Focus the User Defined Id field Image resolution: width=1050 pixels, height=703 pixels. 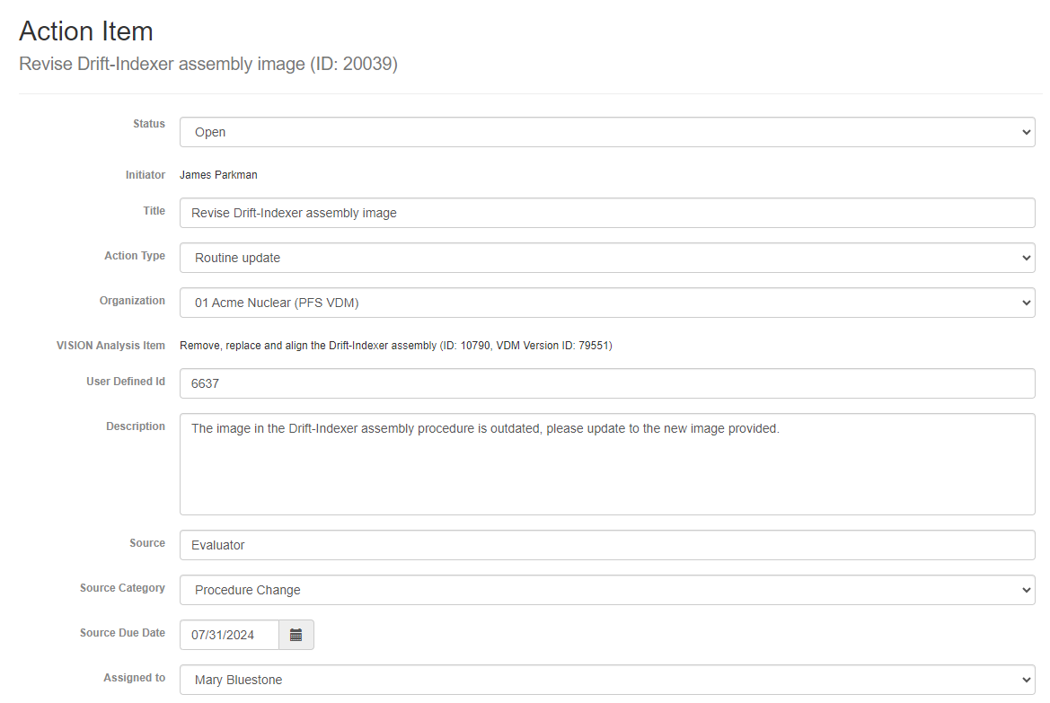pos(606,383)
